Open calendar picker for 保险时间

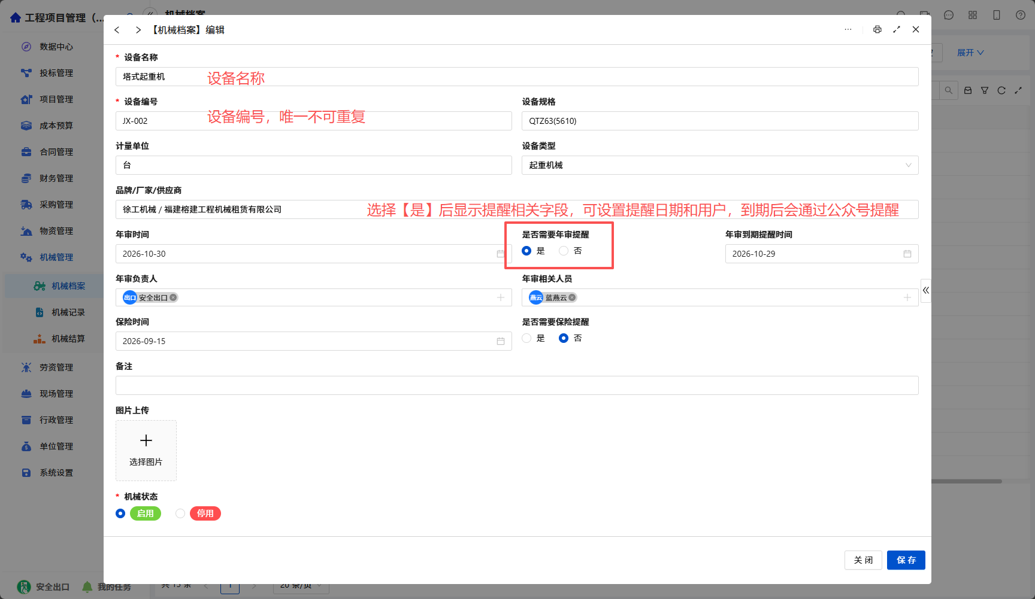pos(501,341)
